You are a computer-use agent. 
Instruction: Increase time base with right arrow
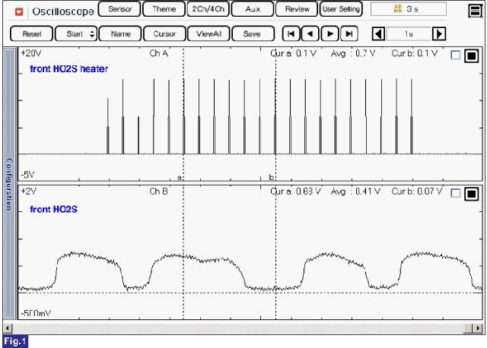(x=439, y=33)
